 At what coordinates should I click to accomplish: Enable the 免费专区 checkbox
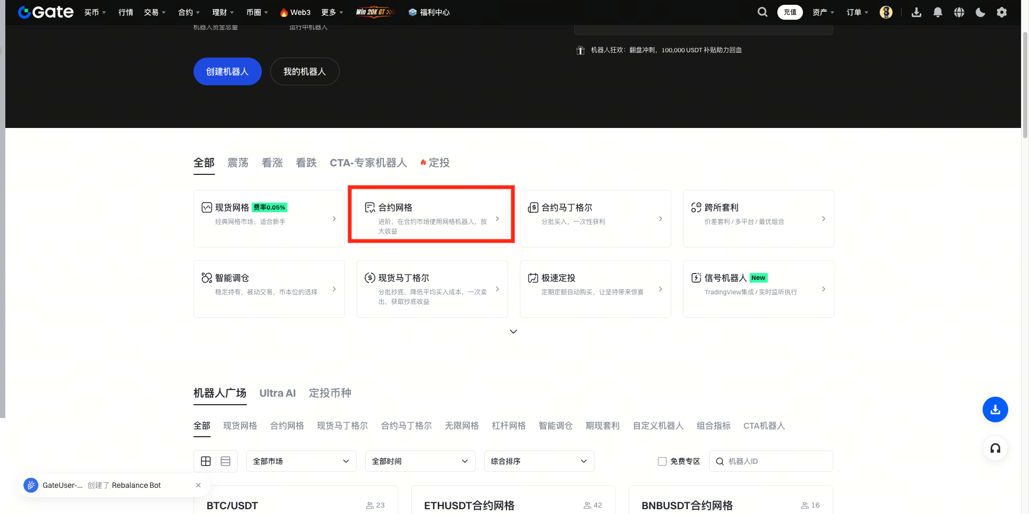pyautogui.click(x=662, y=461)
